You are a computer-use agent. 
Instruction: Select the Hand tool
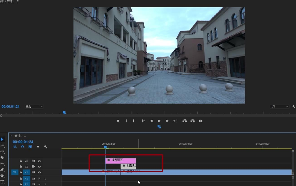[x=2, y=176]
